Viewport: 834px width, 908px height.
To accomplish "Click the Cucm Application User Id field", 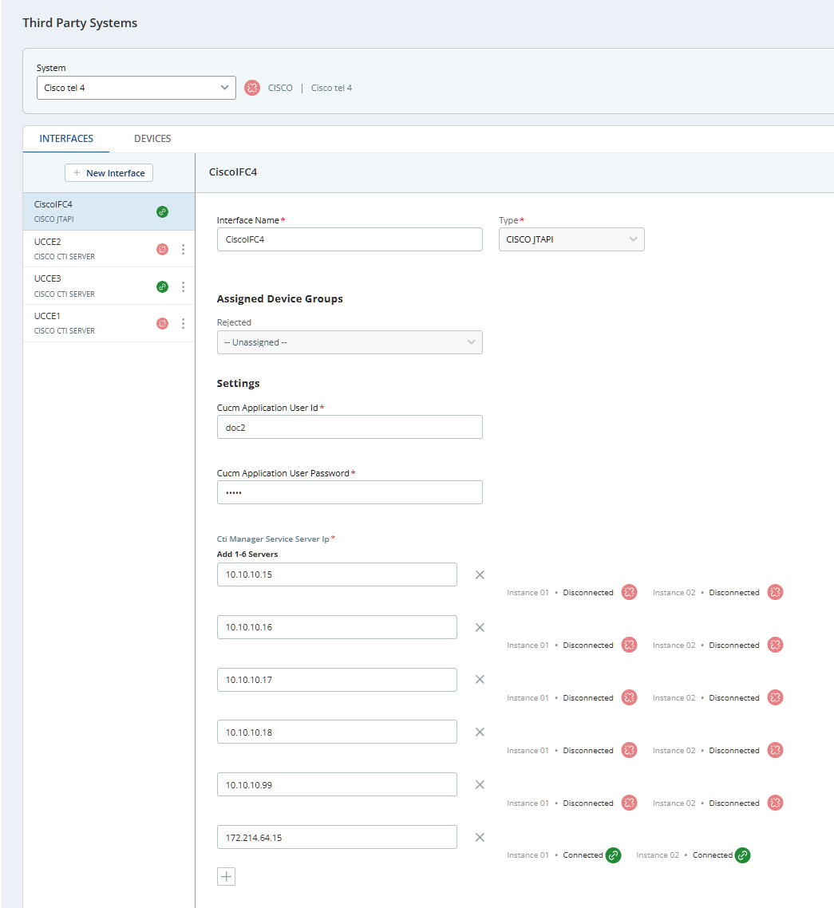I will (x=350, y=428).
